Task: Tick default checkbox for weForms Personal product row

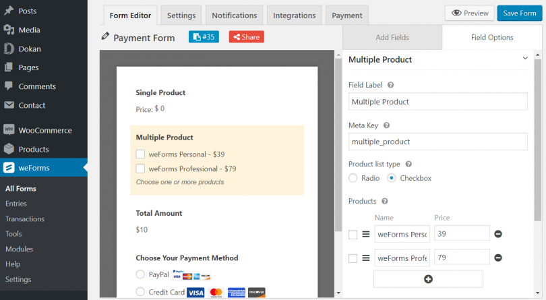Action: pos(353,235)
